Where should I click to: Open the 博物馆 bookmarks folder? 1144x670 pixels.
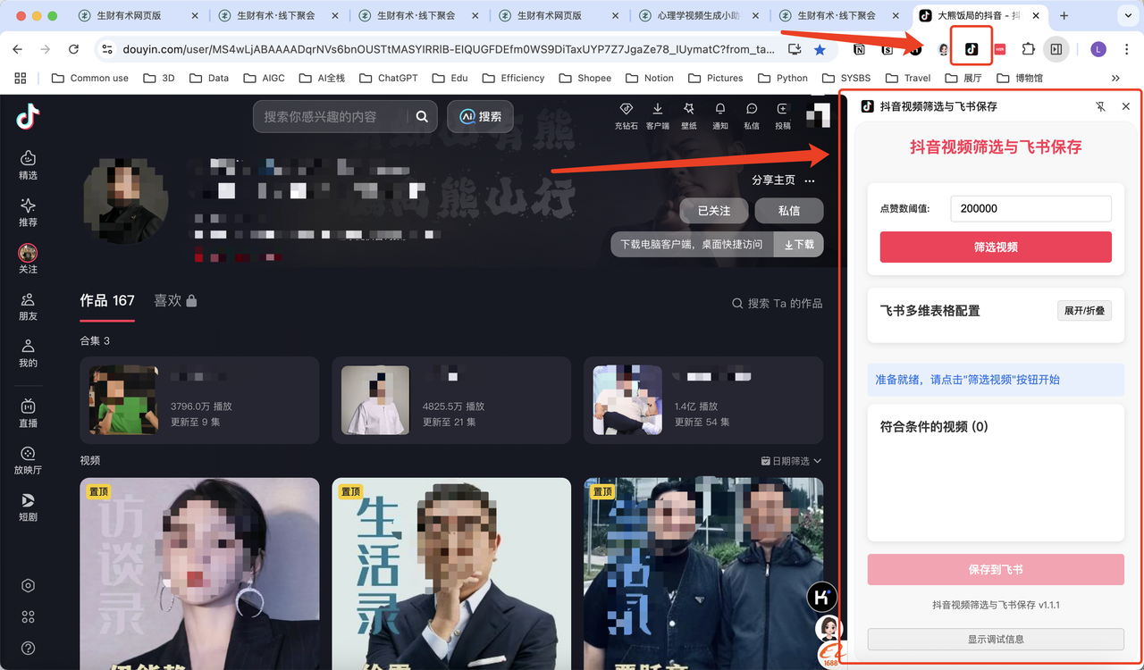(1019, 78)
